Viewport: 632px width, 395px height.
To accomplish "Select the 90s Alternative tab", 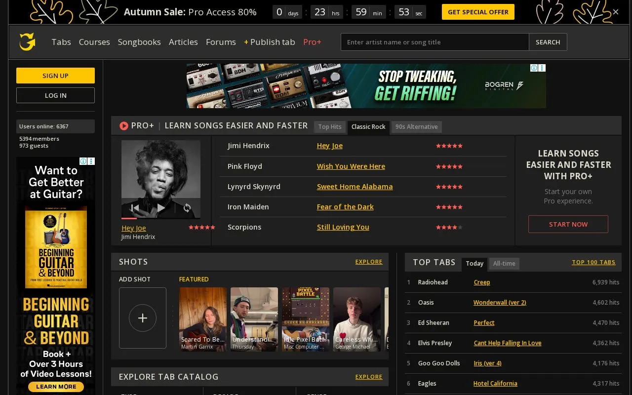I will (417, 127).
